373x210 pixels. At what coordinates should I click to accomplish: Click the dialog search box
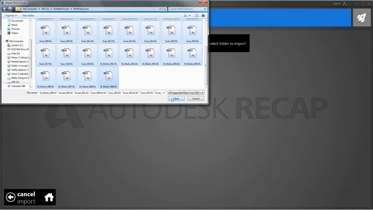point(188,9)
